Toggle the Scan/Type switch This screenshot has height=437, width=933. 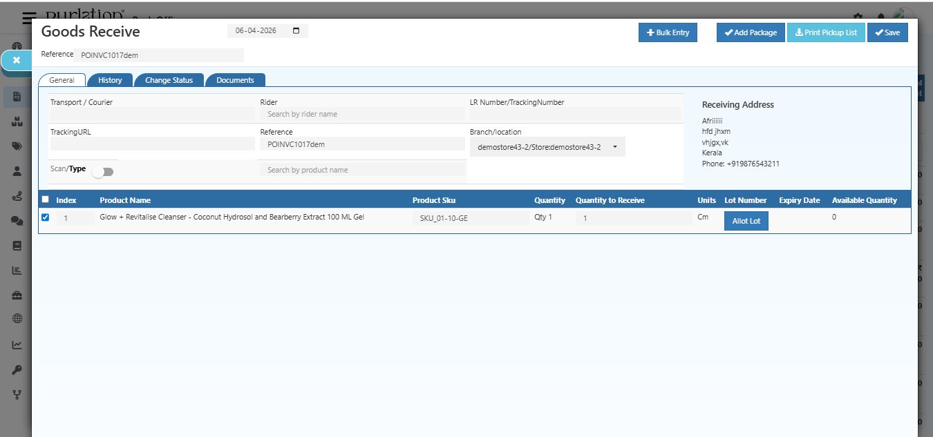coord(103,172)
